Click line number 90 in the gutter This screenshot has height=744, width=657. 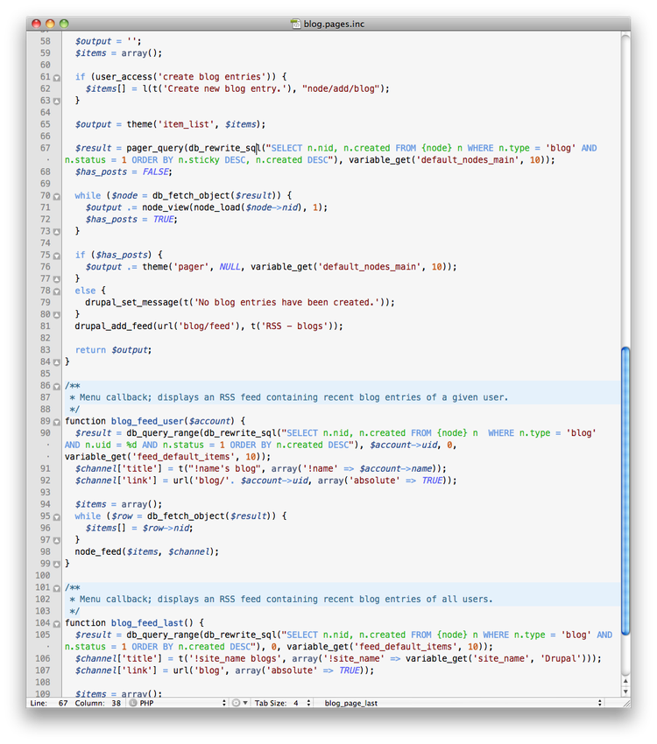click(45, 432)
